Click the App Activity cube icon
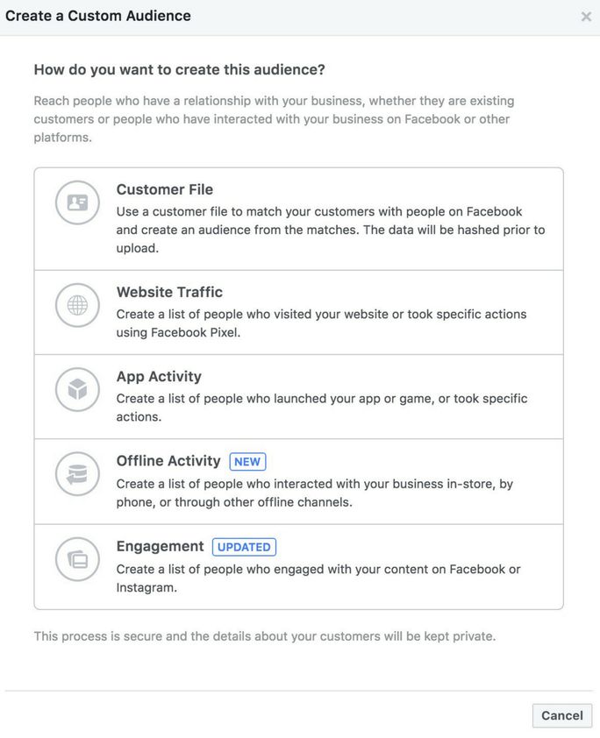600x738 pixels. click(x=77, y=389)
